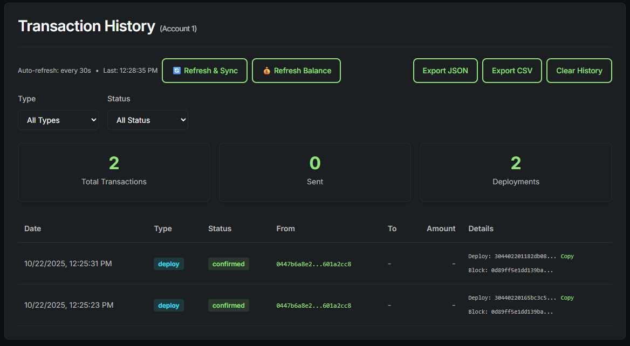Click the deploy badge on the first transaction

[168, 264]
